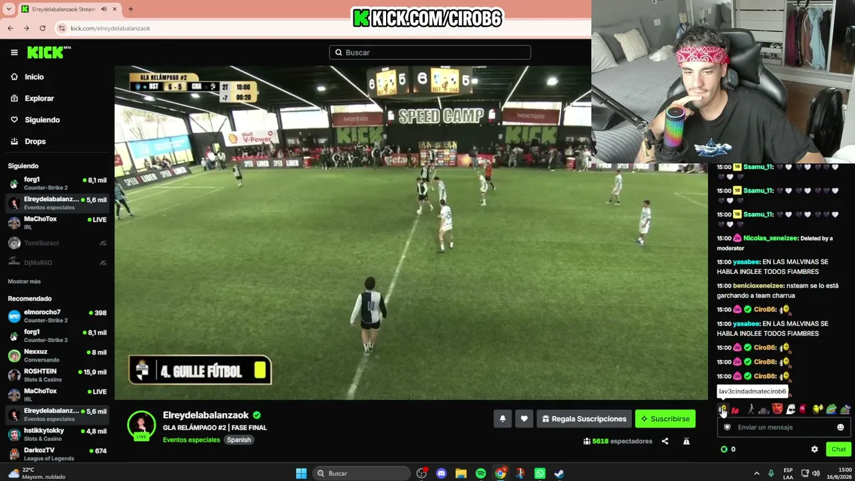Open Discord from the taskbar
Screen dimensions: 855x481
pyautogui.click(x=441, y=473)
